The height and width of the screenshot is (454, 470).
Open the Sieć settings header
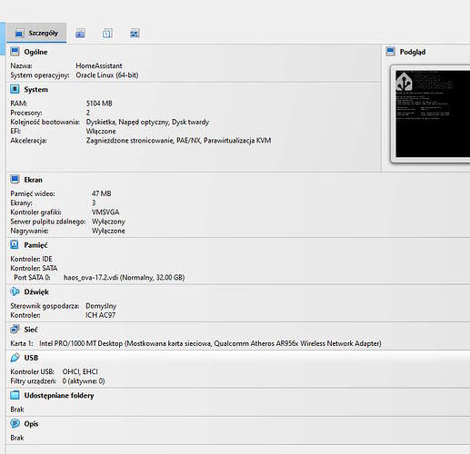click(x=31, y=330)
